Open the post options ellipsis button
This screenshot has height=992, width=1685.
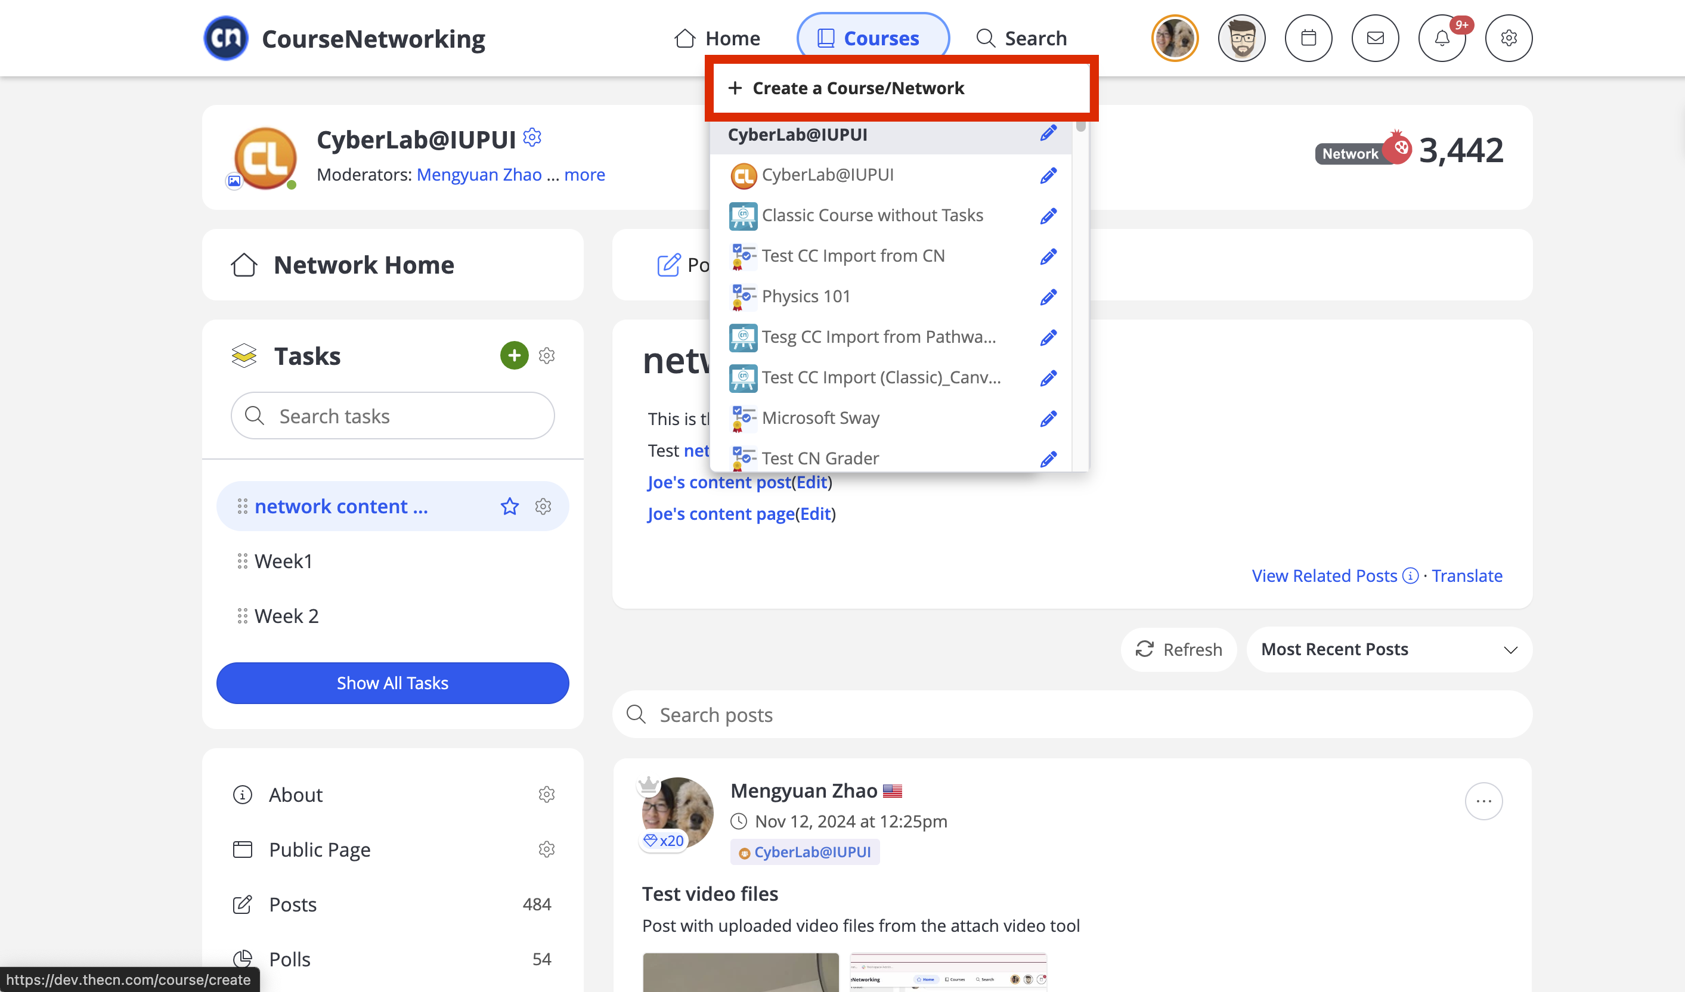tap(1483, 801)
